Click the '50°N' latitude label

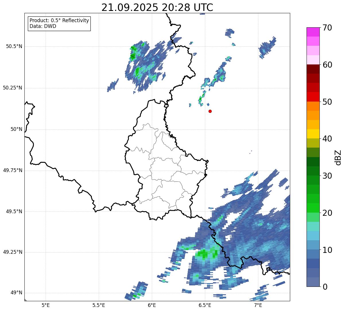tap(16, 129)
